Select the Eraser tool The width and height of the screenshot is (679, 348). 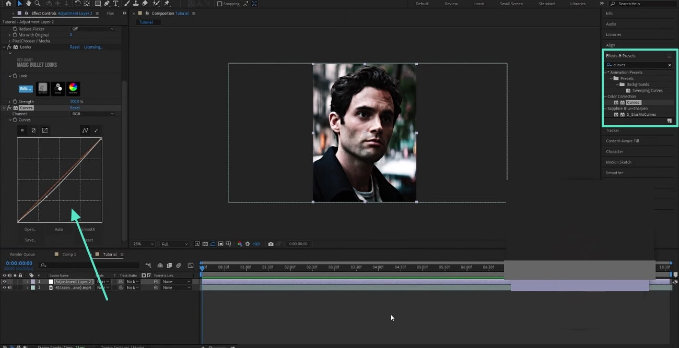[145, 4]
